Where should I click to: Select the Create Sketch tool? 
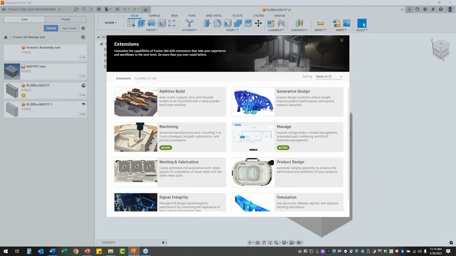(132, 23)
